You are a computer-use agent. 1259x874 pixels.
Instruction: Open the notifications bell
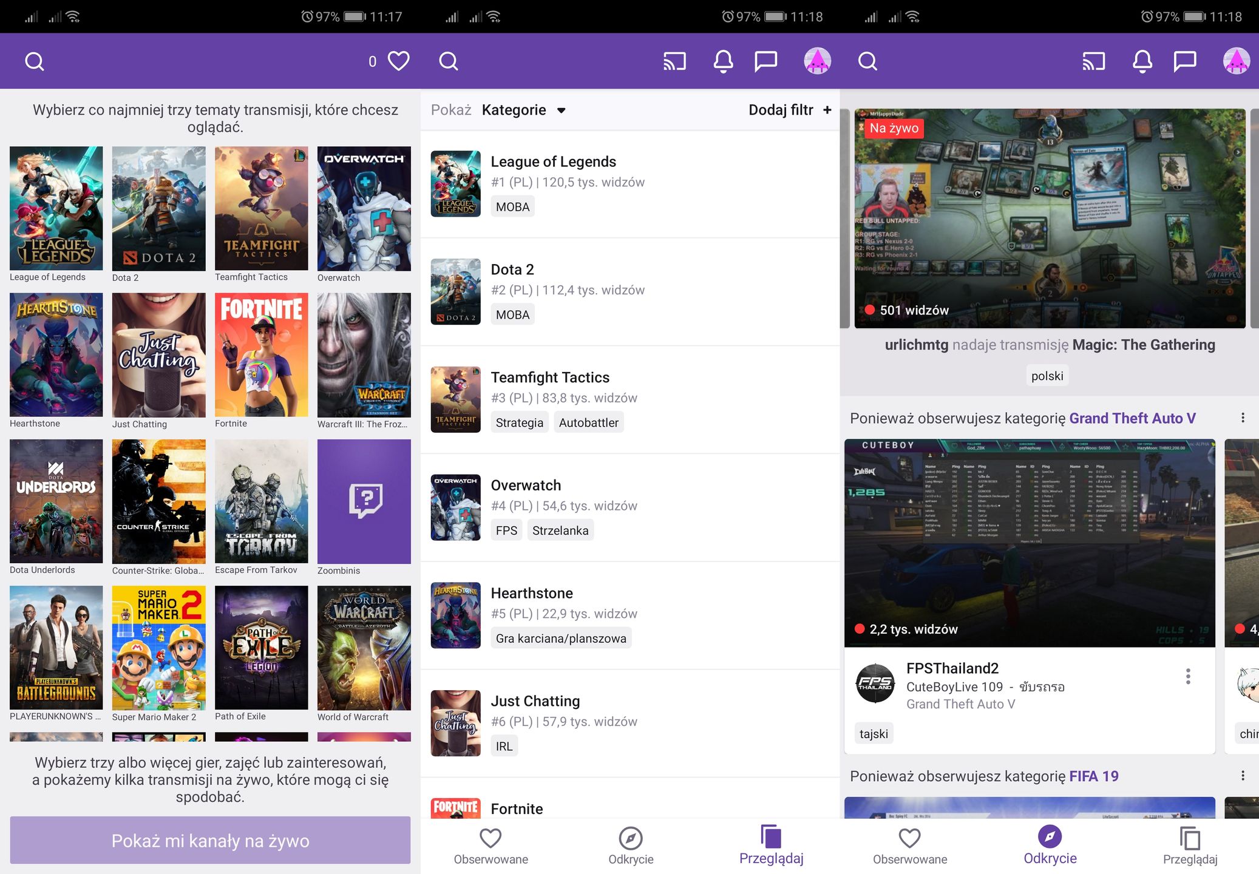pos(722,61)
